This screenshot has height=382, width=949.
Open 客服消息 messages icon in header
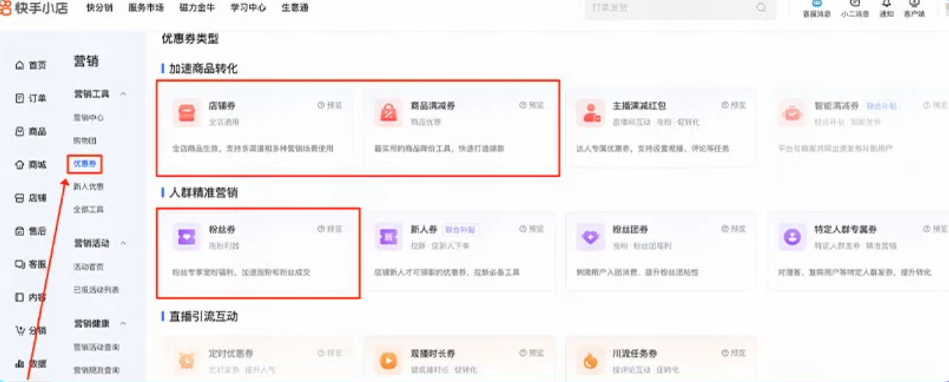[816, 4]
